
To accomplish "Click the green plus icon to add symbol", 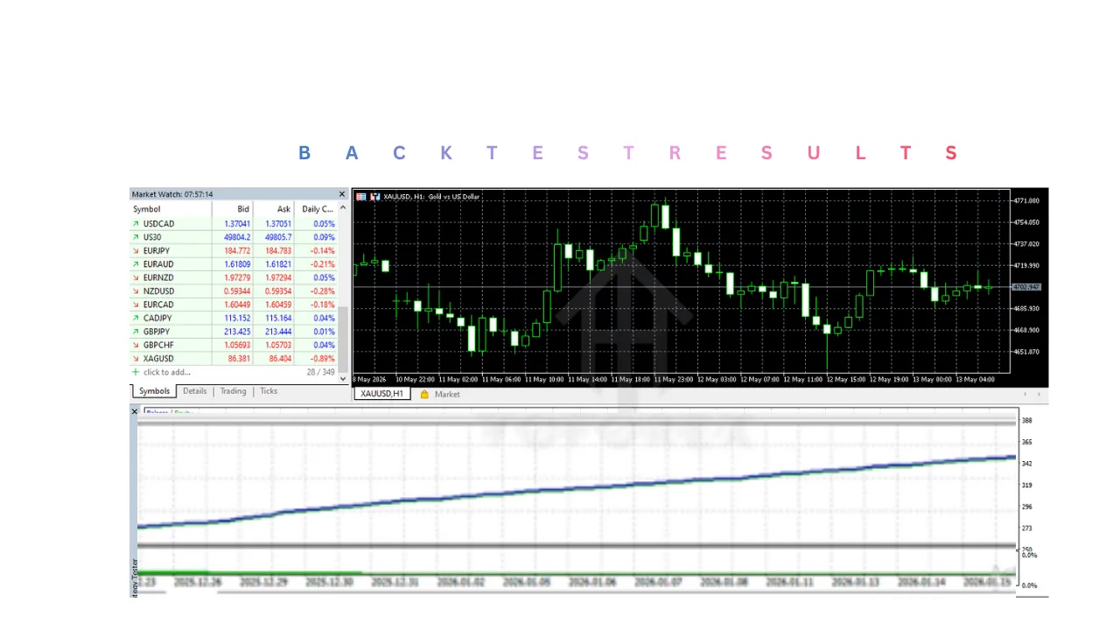I will [x=136, y=372].
